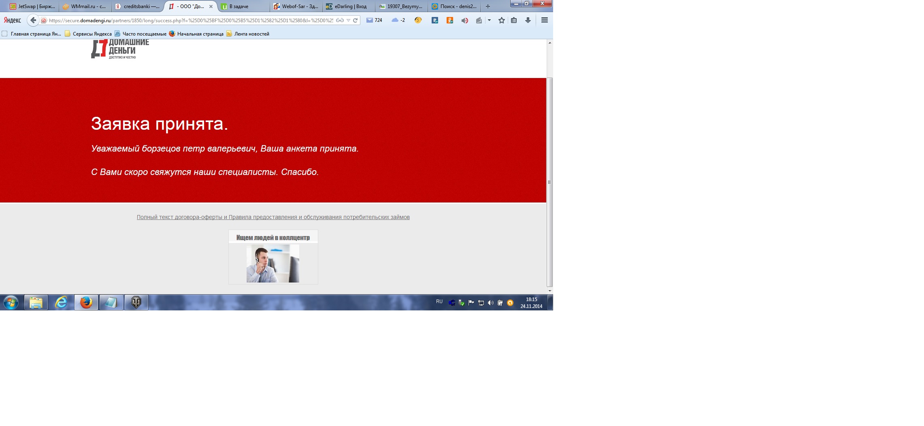Click the Show Desktop button
Viewport: 924px width, 426px height.
point(550,302)
